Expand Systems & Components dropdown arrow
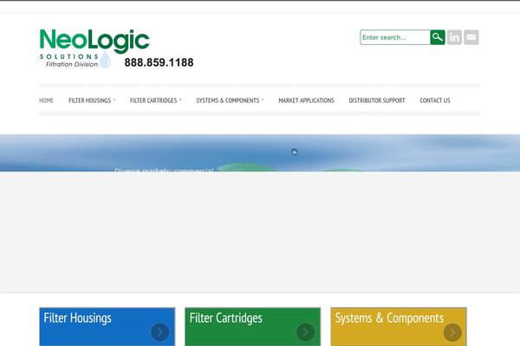The image size is (520, 346). coord(263,99)
